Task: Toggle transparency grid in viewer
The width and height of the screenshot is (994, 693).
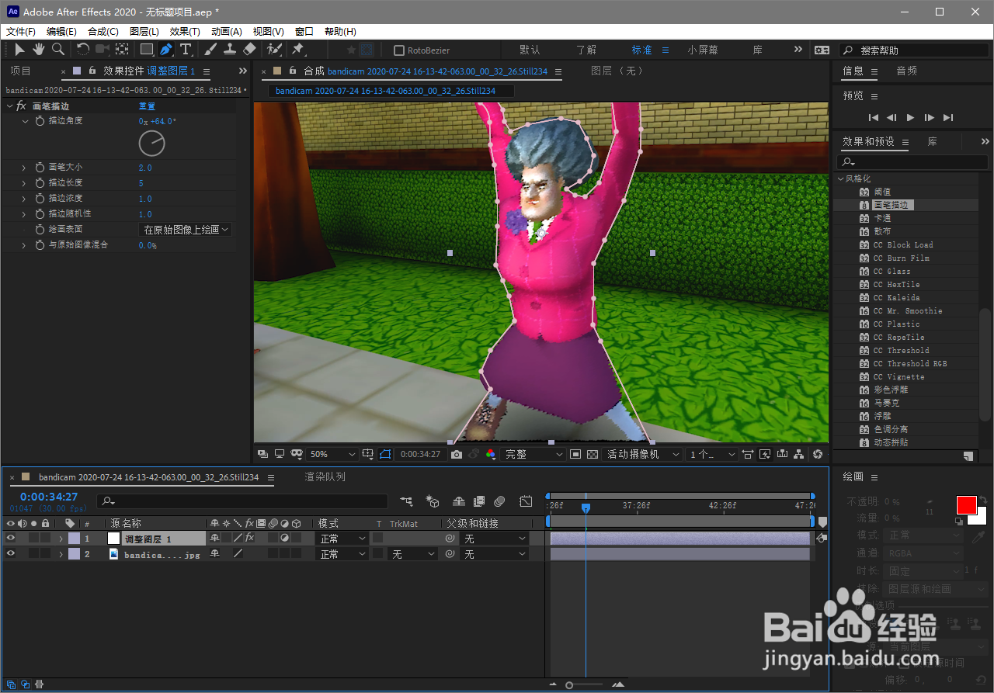Action: [x=593, y=454]
